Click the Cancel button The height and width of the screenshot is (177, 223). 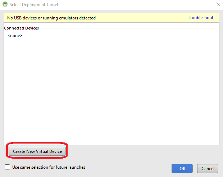click(x=208, y=168)
